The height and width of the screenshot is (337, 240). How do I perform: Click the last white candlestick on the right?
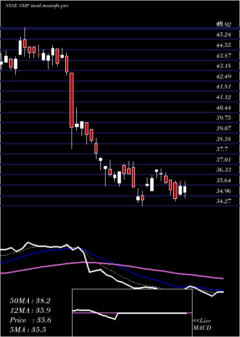185,189
